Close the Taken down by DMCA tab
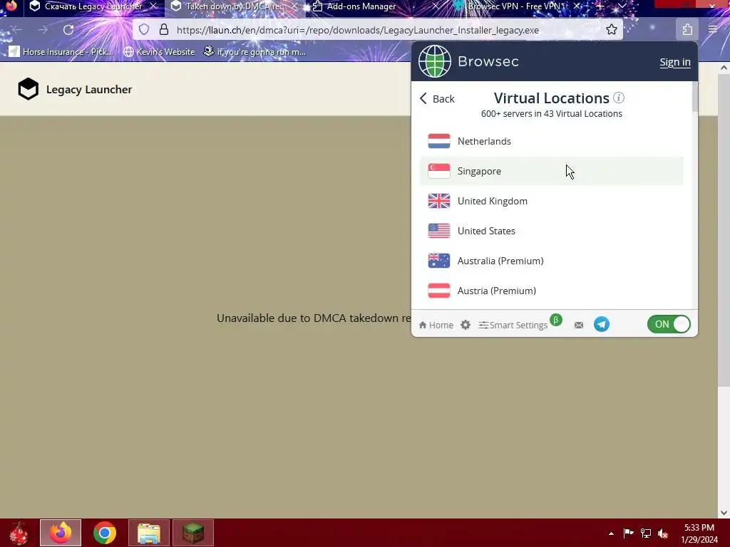Screen dimensions: 730x547 [294, 6]
